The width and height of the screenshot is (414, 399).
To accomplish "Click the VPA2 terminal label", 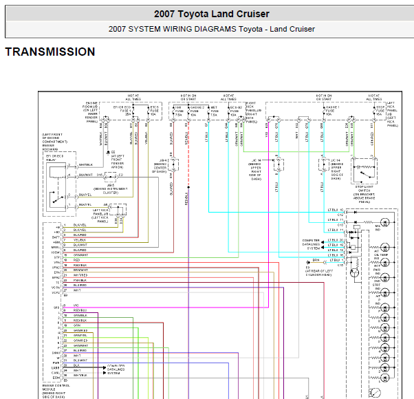I will (56, 268).
